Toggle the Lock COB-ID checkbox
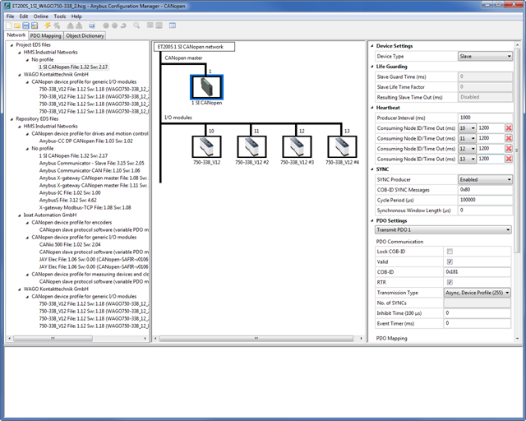The image size is (526, 421). click(450, 252)
